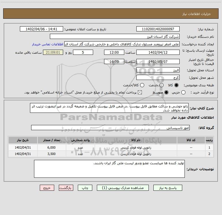Click the remaining days field showing 5

[83, 52]
